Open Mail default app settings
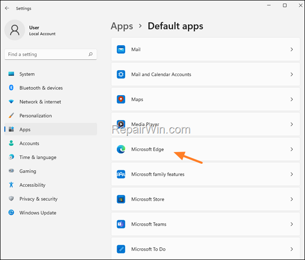Screen dimensions: 305x260 (205, 50)
